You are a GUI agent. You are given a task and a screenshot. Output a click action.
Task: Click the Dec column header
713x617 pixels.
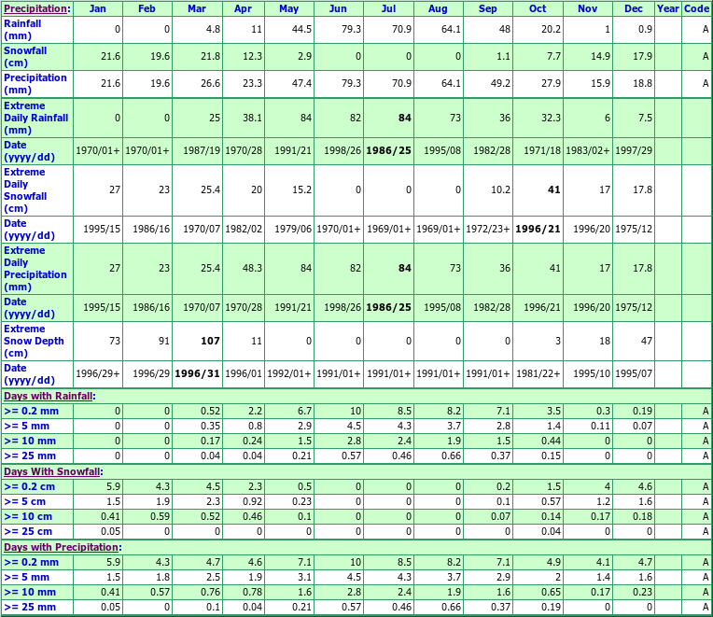pyautogui.click(x=634, y=8)
